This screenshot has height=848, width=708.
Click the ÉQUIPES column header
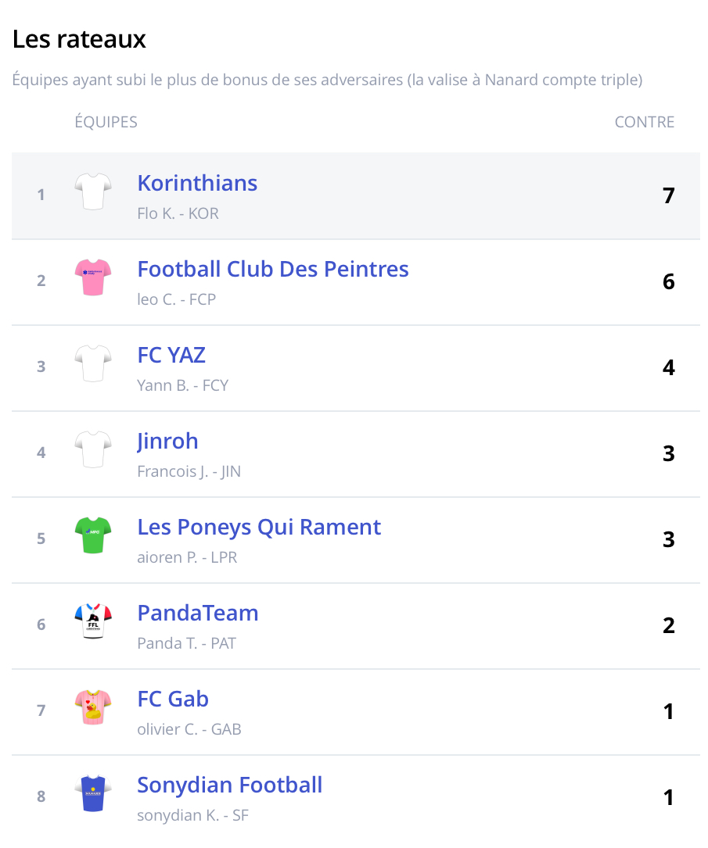[106, 122]
